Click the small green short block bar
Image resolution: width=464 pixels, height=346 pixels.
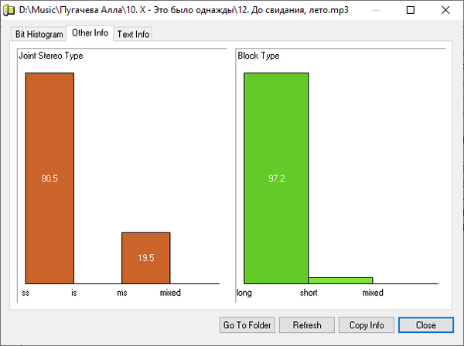pos(340,280)
